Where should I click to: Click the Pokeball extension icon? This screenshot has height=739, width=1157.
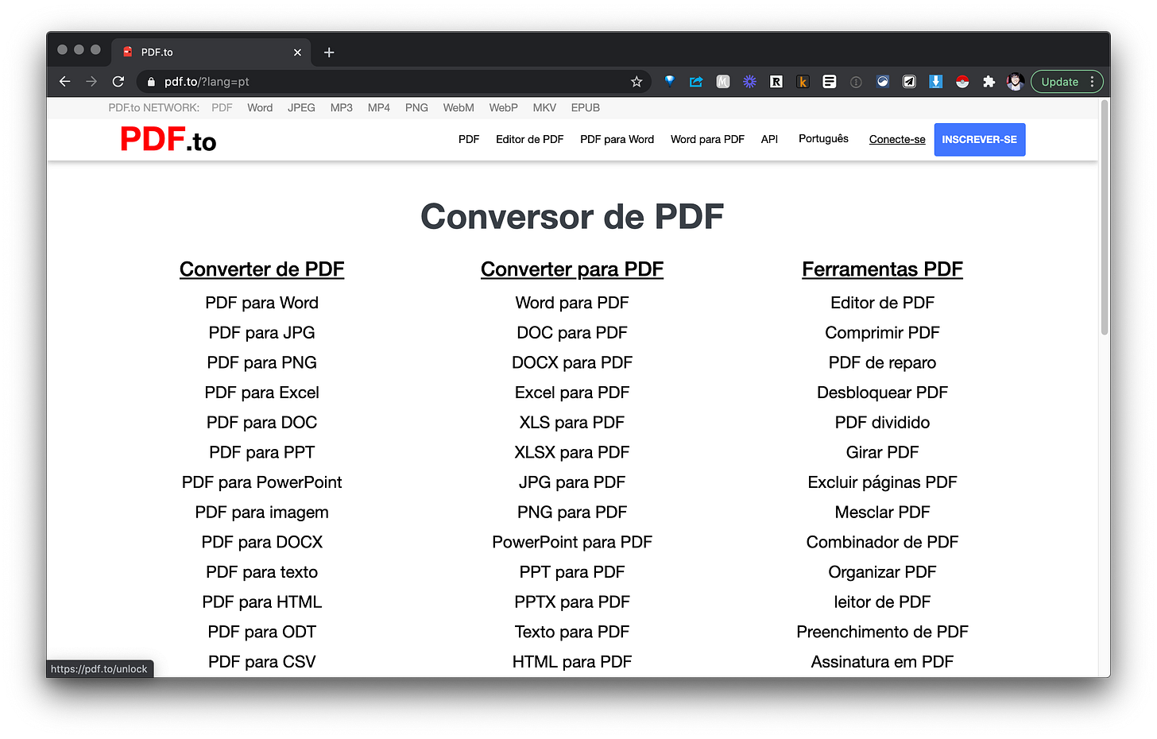962,81
